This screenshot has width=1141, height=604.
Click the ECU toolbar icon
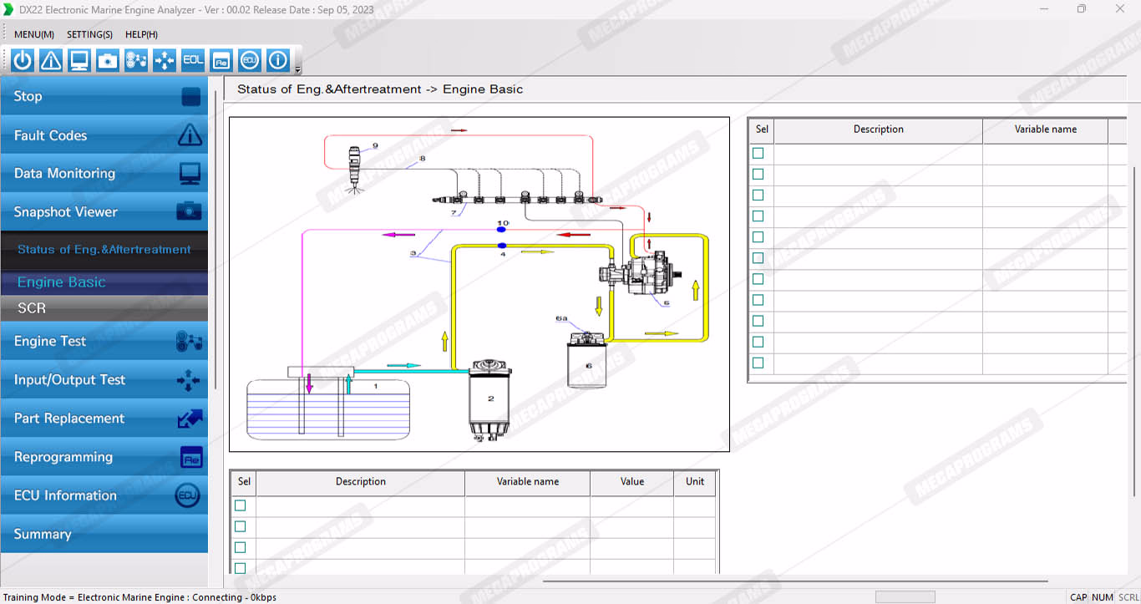[250, 60]
